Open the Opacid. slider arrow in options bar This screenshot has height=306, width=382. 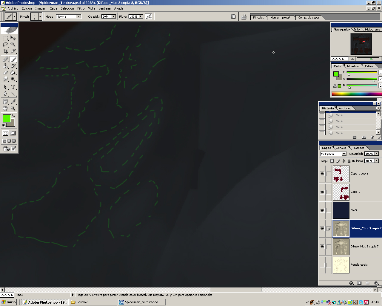pos(113,16)
